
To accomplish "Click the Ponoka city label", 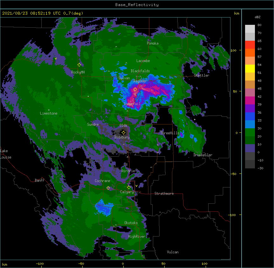I will [x=153, y=43].
